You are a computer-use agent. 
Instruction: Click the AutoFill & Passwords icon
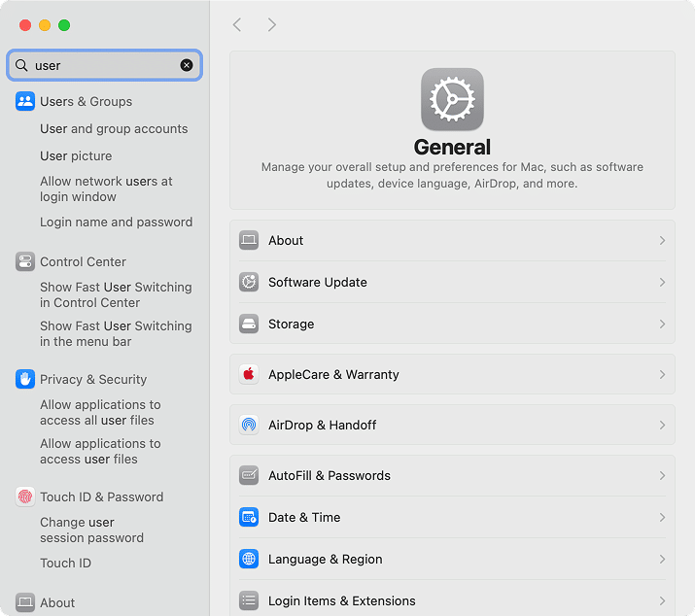(249, 475)
